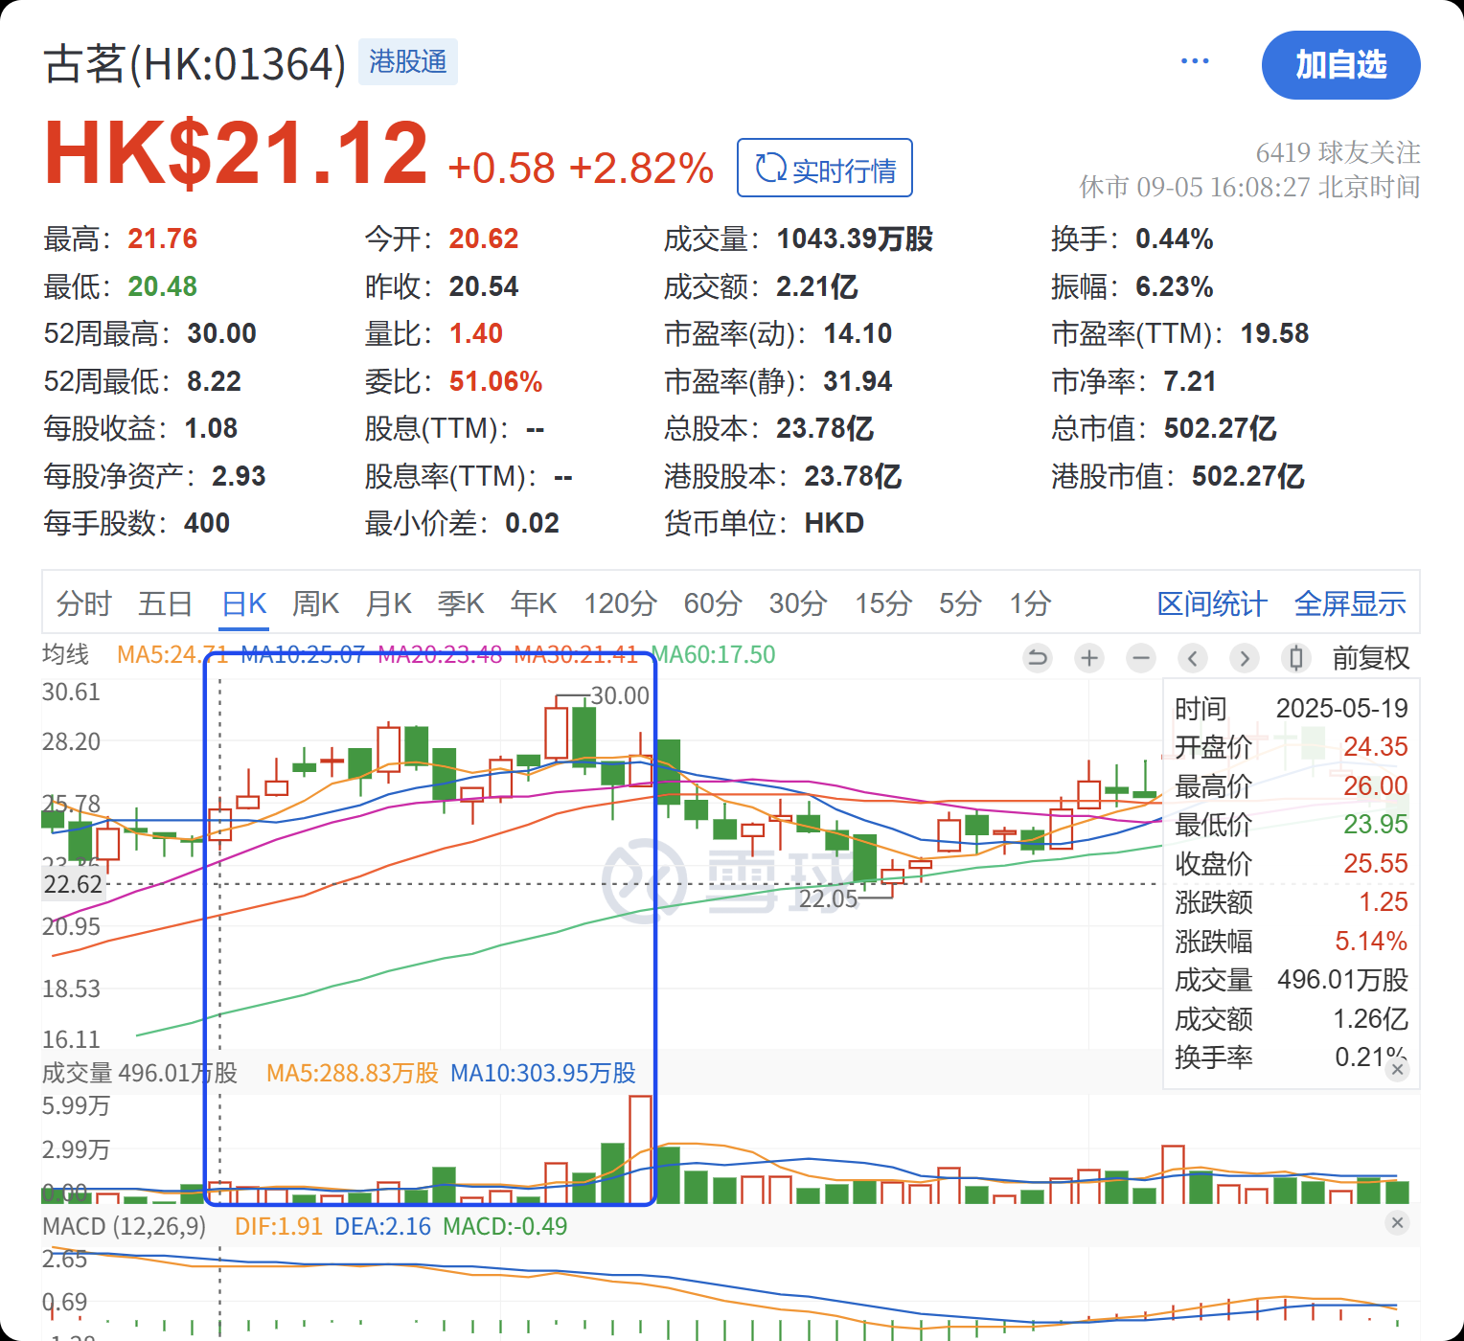Click the 市盈率(TTM) 19.58 value

click(1275, 333)
